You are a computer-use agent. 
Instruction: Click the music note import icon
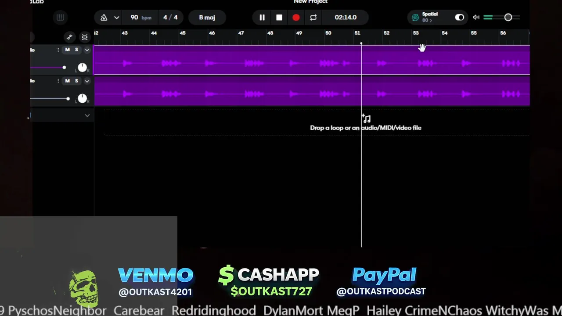(x=366, y=118)
